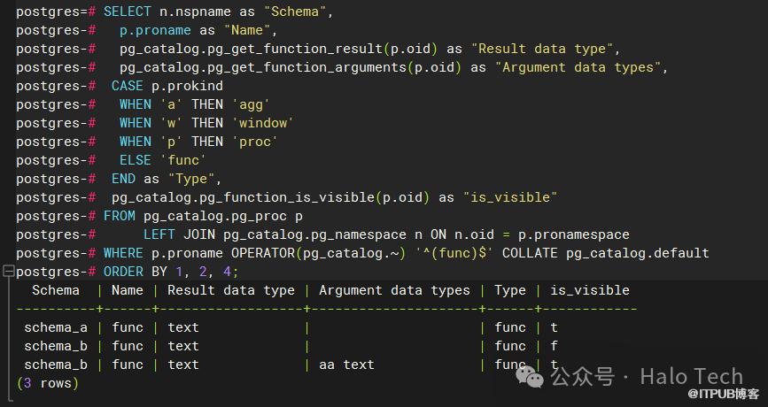Click the 'f' is_visible value
The width and height of the screenshot is (768, 407).
555,346
